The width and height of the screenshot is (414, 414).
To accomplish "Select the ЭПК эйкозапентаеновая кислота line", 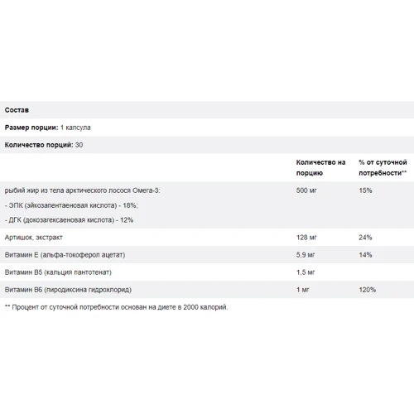I will click(71, 205).
